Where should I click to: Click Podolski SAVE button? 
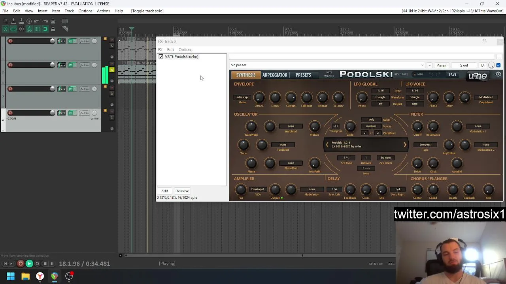(x=452, y=75)
